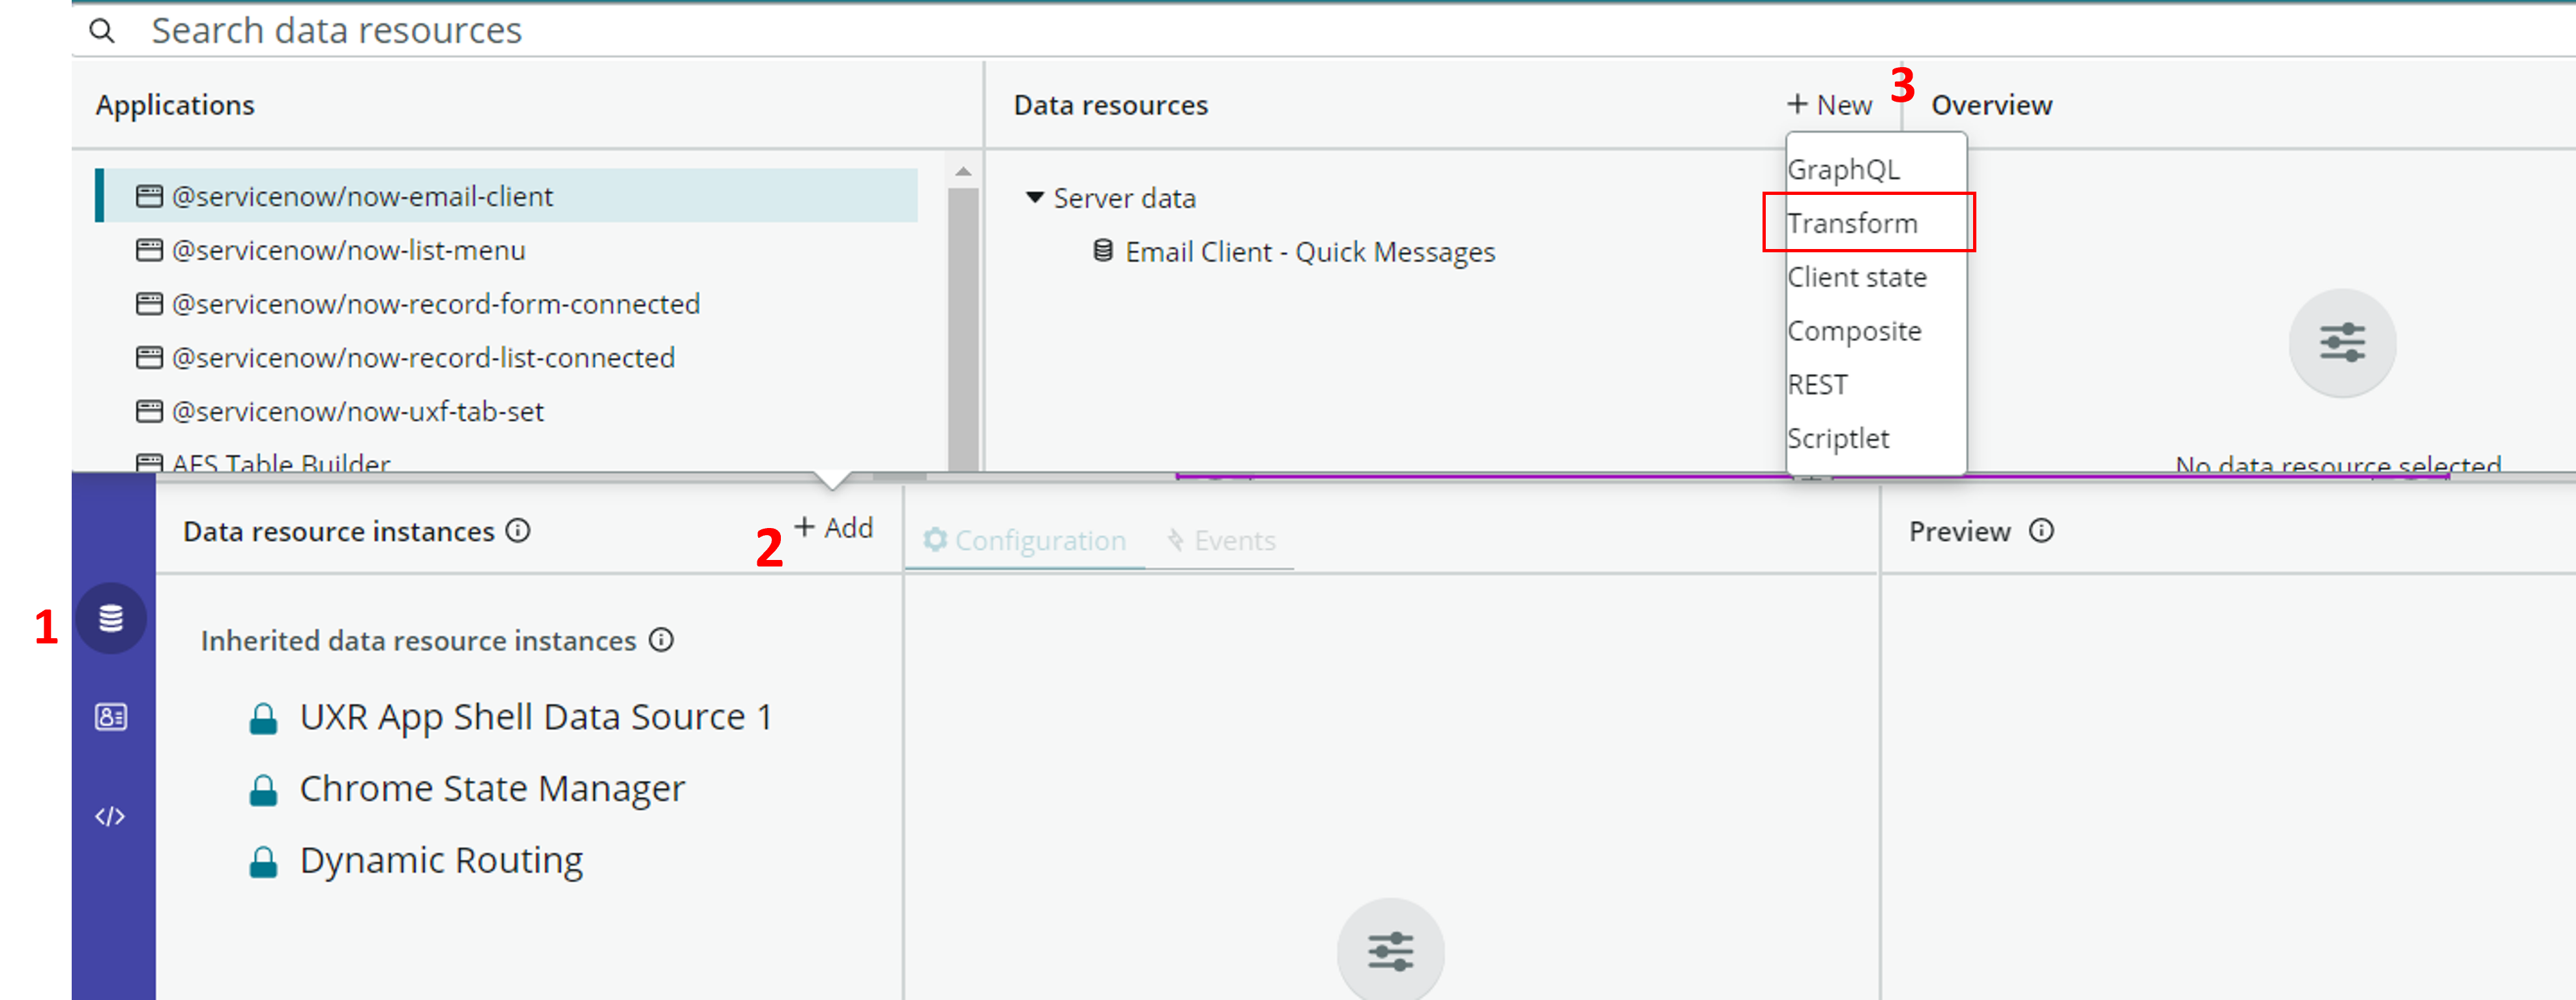Image resolution: width=2576 pixels, height=1000 pixels.
Task: Select the database icon in the left sidebar
Action: point(110,618)
